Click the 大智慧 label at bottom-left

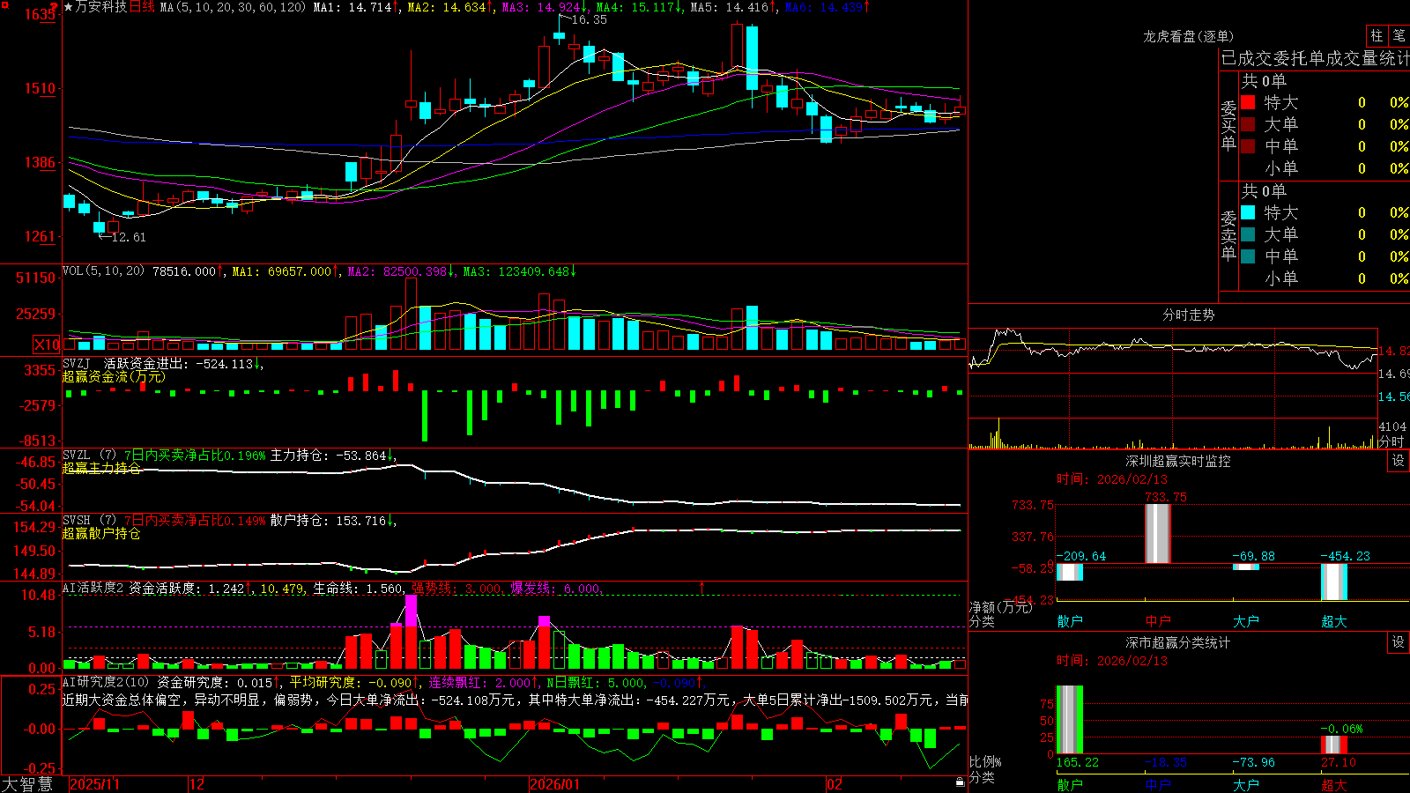tap(27, 784)
